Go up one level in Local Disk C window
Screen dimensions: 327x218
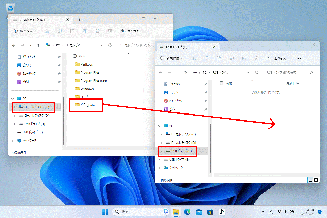pos(39,45)
